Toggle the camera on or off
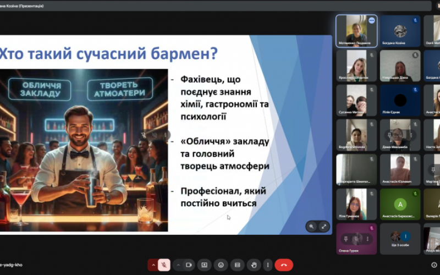 click(x=189, y=265)
